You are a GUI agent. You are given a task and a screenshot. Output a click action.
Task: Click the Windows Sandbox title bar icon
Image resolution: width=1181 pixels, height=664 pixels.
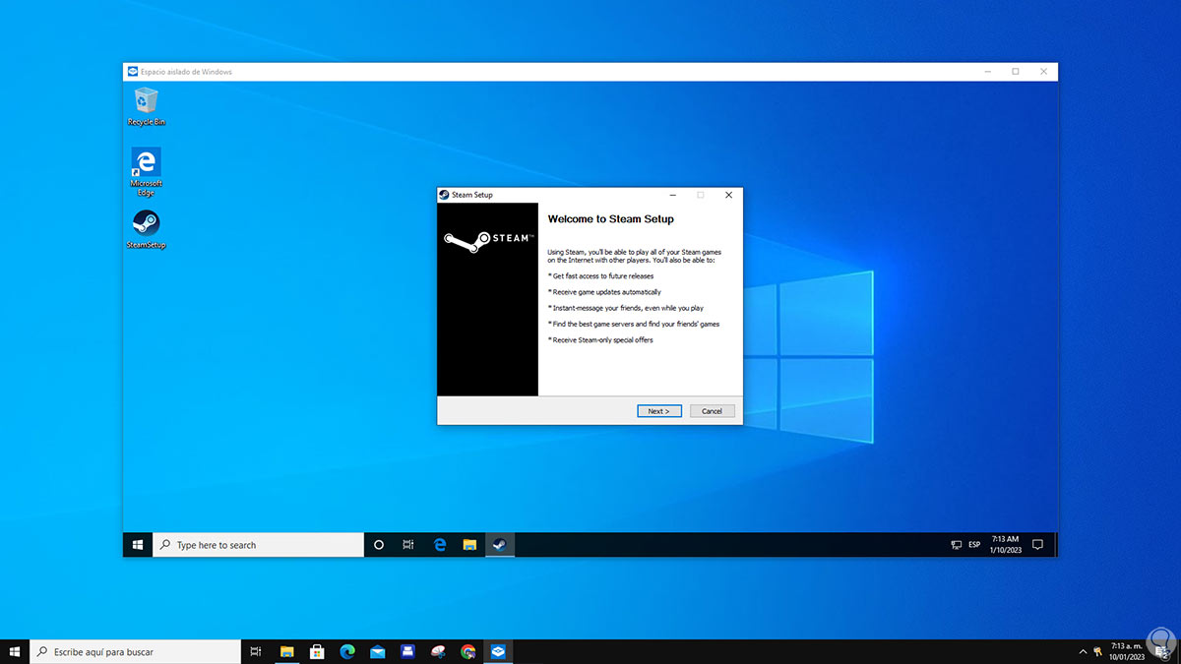pyautogui.click(x=133, y=72)
